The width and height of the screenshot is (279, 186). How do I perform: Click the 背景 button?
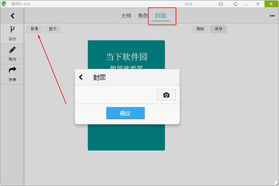click(35, 29)
